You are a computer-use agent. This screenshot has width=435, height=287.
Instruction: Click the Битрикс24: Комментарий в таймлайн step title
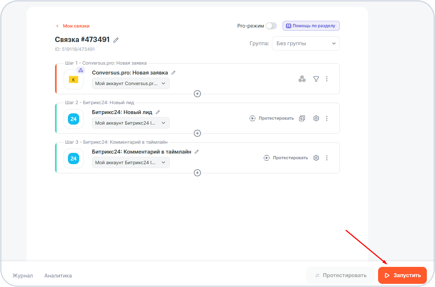141,152
